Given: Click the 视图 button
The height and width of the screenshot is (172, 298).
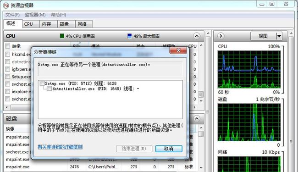Looking at the screenshot, I should tap(263, 36).
